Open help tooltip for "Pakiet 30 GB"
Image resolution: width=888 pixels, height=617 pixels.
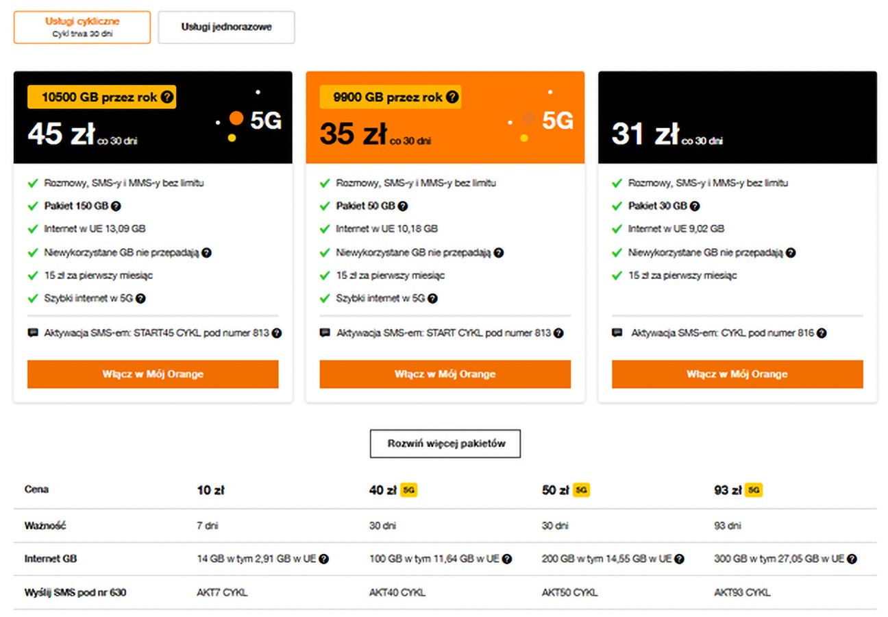(x=695, y=206)
